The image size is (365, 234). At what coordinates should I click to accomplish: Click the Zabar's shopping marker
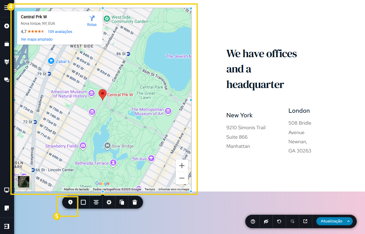pyautogui.click(x=51, y=61)
